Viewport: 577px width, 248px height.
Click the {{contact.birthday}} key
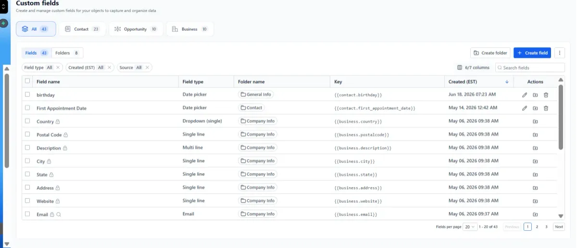(358, 95)
